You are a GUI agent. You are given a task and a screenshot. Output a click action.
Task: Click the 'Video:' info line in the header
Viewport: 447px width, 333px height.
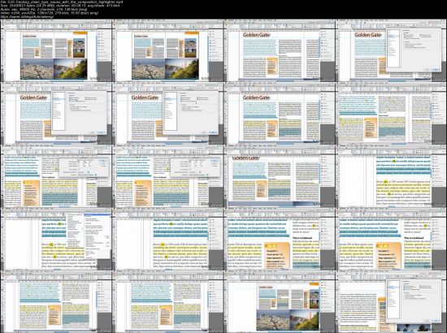(50, 13)
